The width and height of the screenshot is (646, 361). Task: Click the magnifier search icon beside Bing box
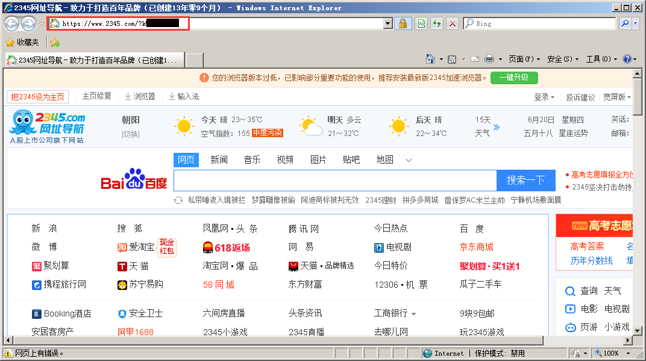pos(625,23)
